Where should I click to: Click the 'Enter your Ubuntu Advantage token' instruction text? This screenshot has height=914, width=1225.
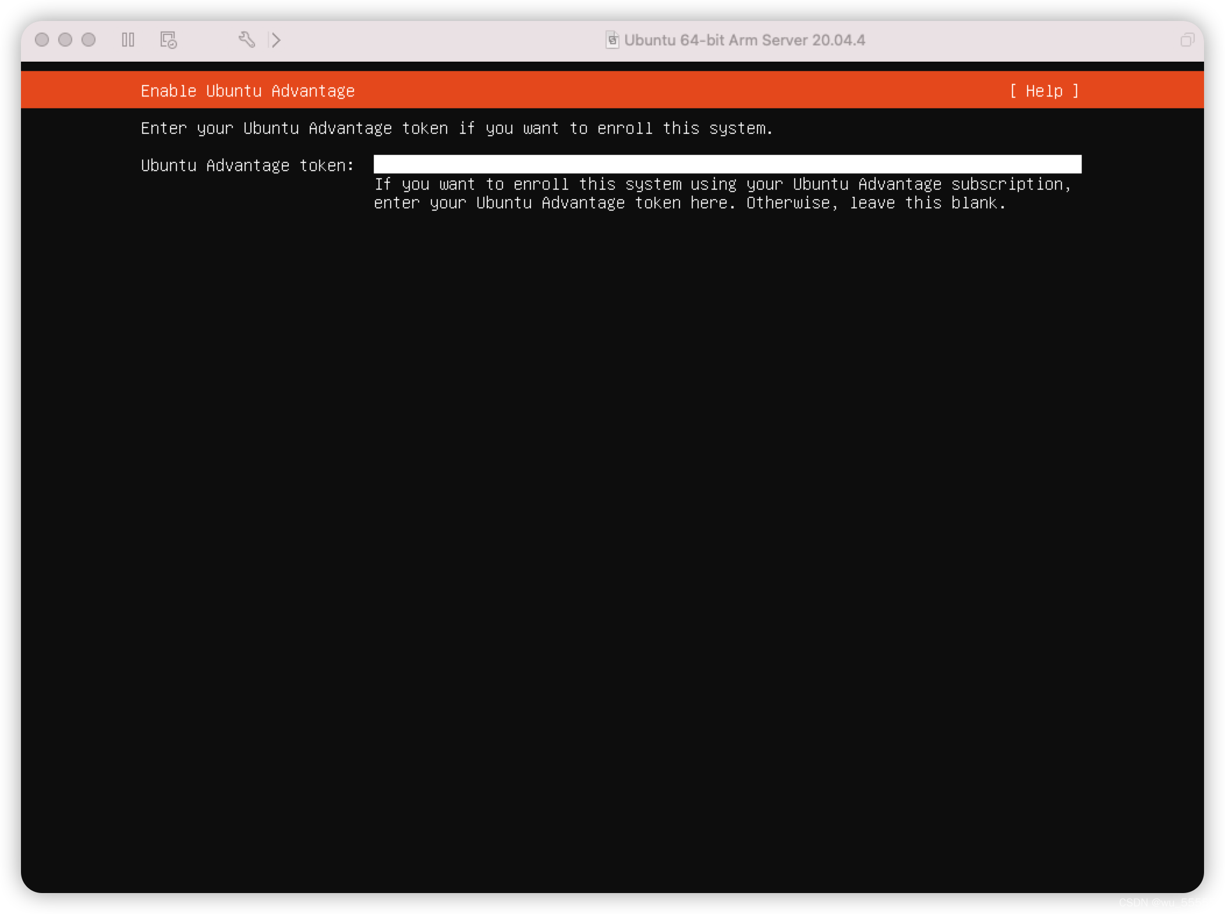pos(457,128)
